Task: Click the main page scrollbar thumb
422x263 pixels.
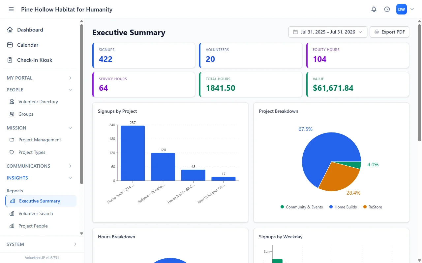Action: [419, 83]
